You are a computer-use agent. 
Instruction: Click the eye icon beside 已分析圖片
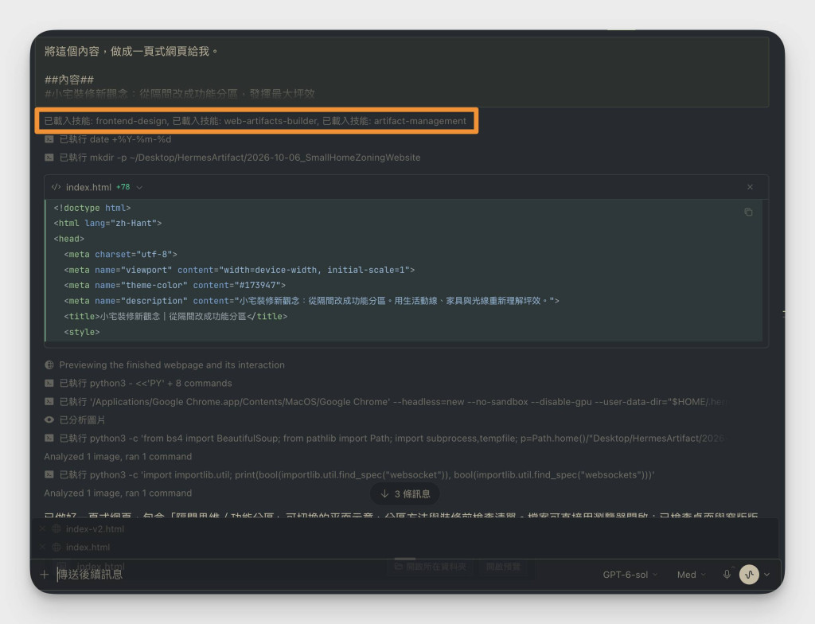pos(49,419)
